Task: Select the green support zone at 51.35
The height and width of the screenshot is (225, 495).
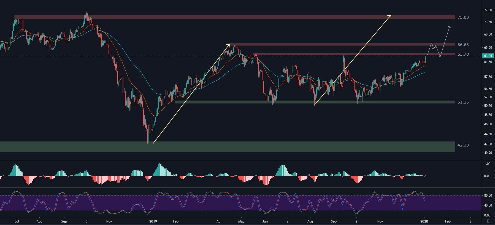Action: [x=315, y=102]
